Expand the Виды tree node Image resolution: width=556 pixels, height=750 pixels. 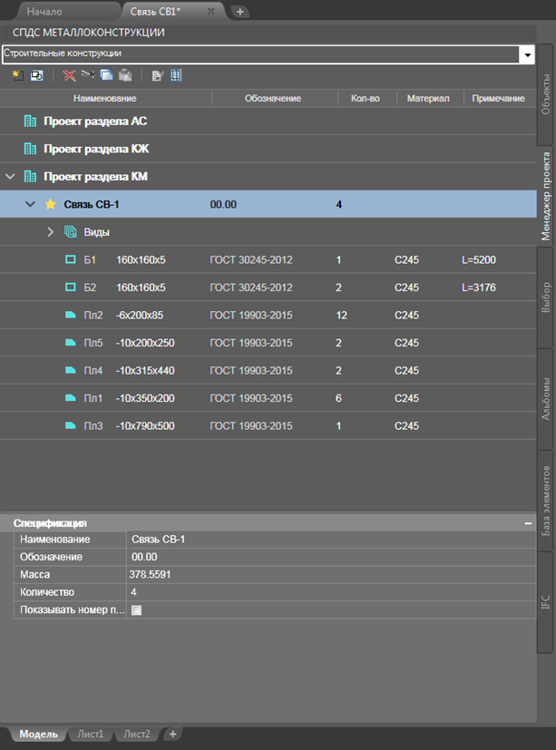50,232
